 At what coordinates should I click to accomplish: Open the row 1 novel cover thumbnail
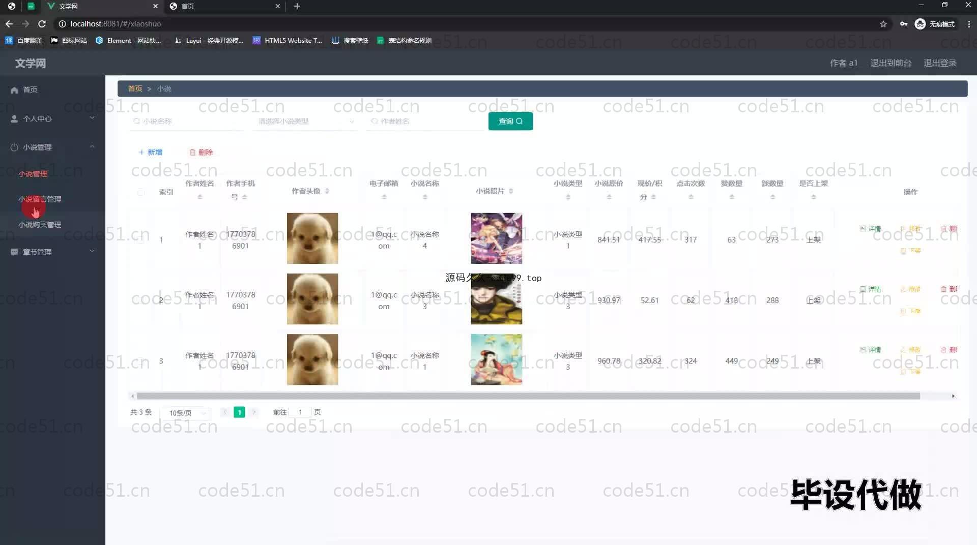496,238
